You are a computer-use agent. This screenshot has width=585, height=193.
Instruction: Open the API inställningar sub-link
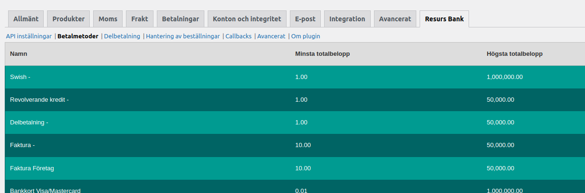[29, 36]
